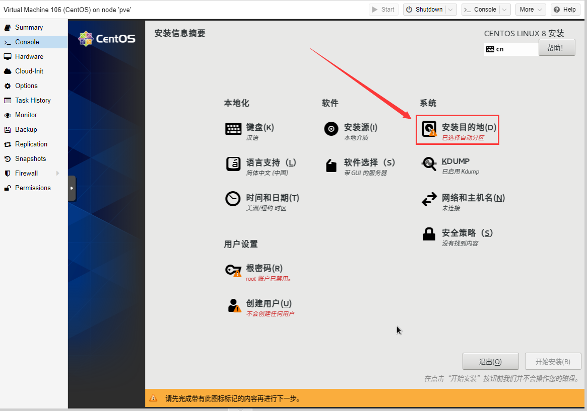Viewport: 587px width, 411px height.
Task: Open the 软件选择(S) package icon
Action: pos(332,165)
